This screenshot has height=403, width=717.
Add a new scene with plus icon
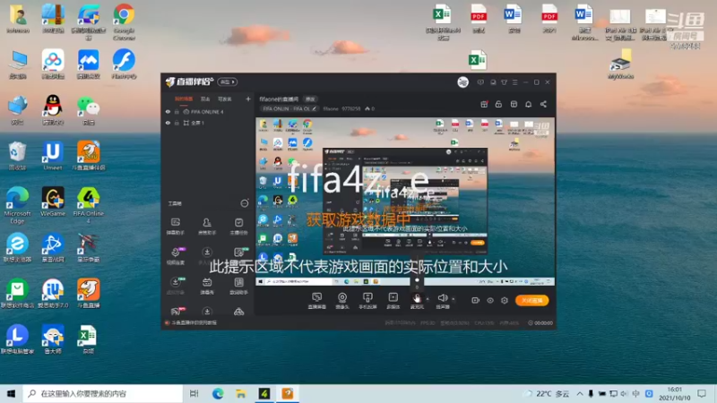(x=248, y=99)
